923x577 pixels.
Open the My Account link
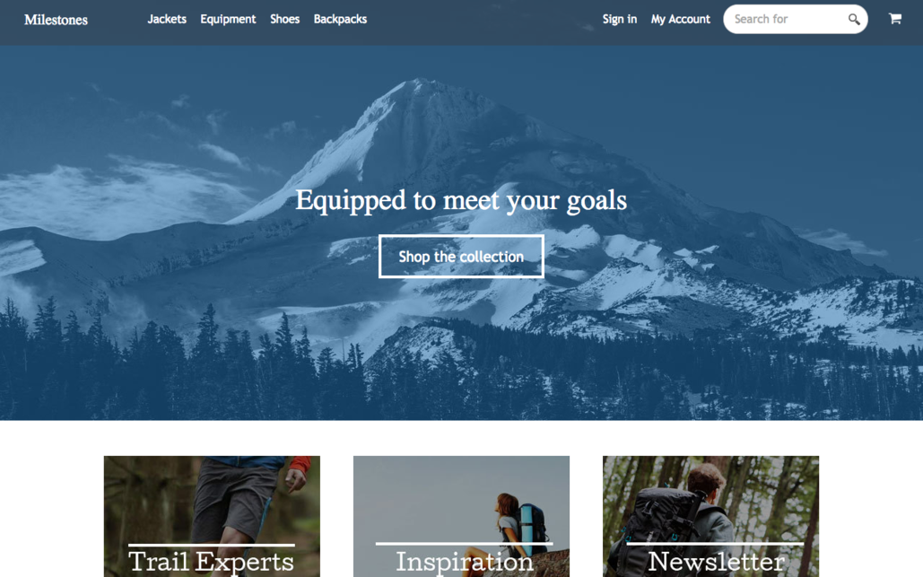tap(681, 20)
